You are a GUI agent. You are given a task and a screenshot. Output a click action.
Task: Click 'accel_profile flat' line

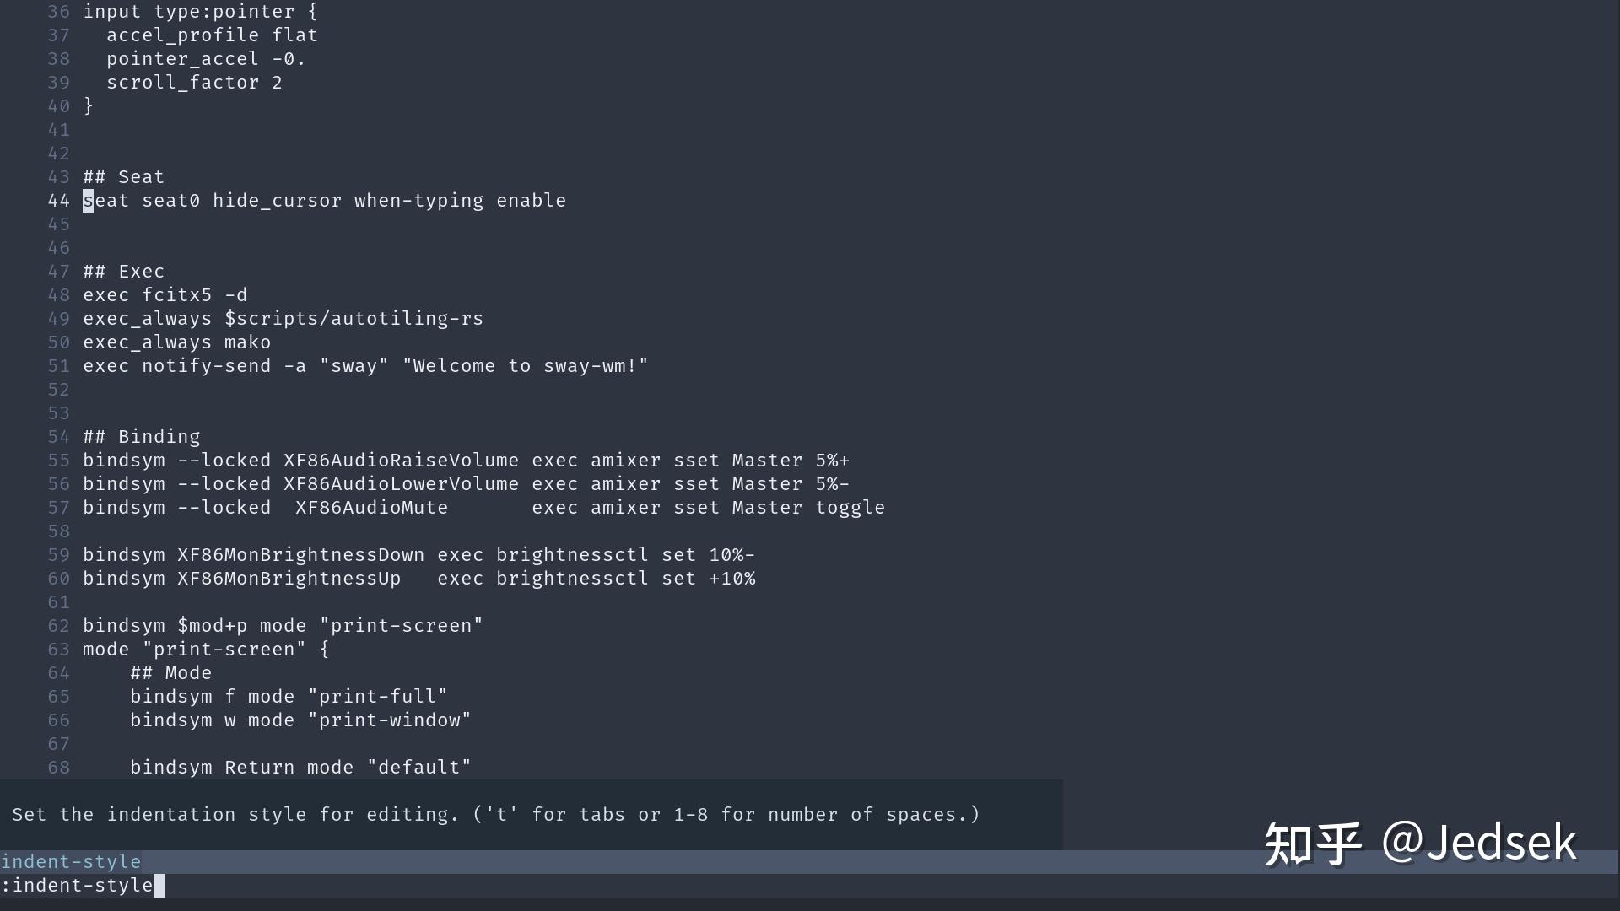click(212, 35)
